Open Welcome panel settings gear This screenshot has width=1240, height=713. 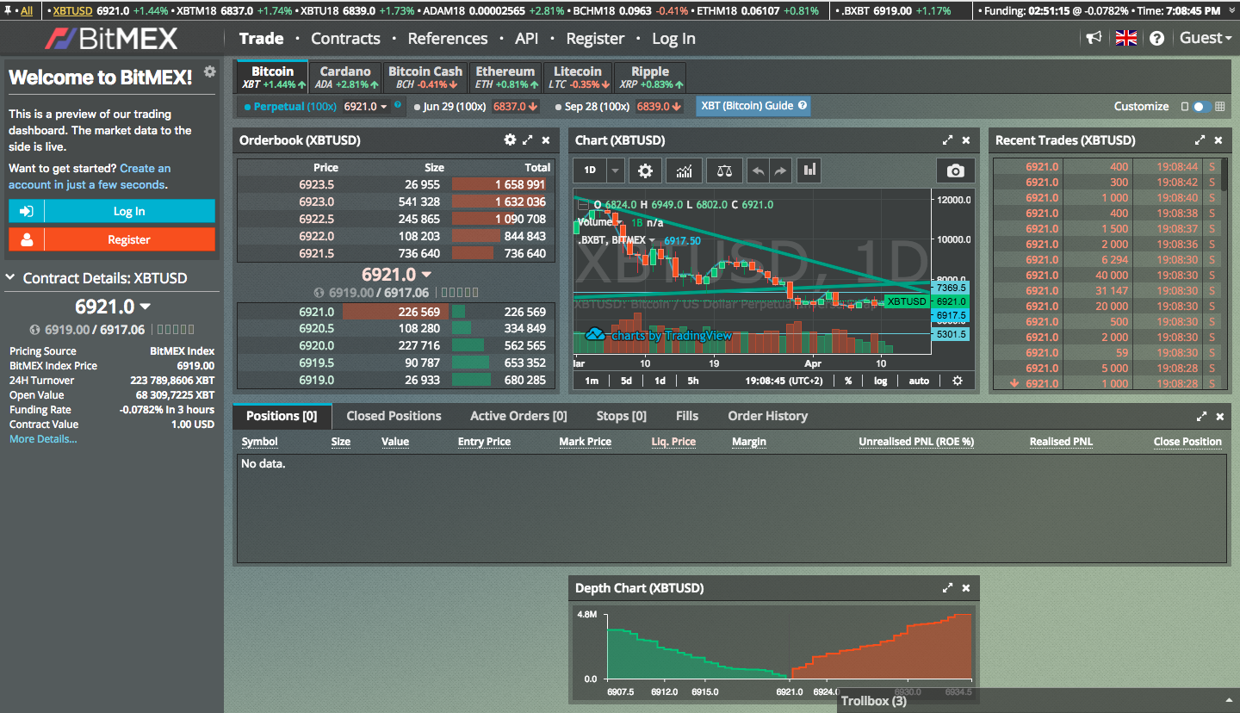coord(209,71)
